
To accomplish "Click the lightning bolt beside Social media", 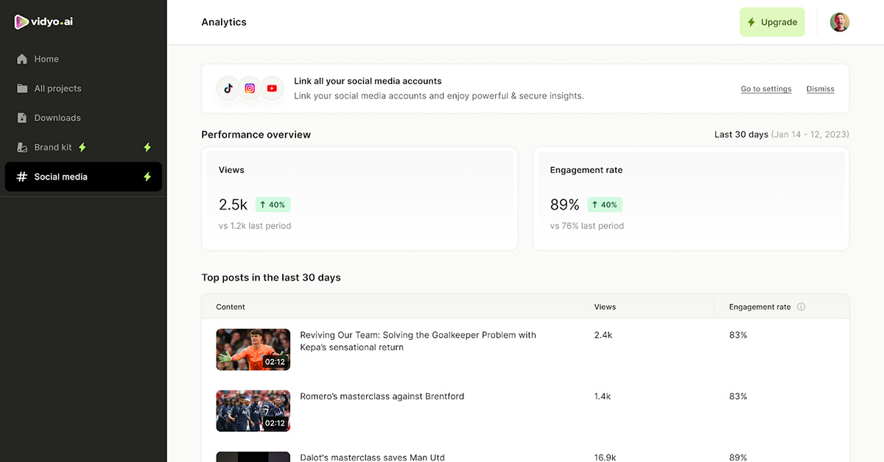I will pyautogui.click(x=147, y=177).
